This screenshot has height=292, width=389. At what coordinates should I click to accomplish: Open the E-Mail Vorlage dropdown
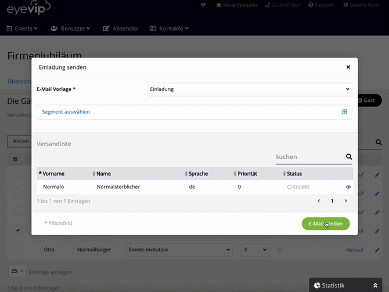coord(250,89)
